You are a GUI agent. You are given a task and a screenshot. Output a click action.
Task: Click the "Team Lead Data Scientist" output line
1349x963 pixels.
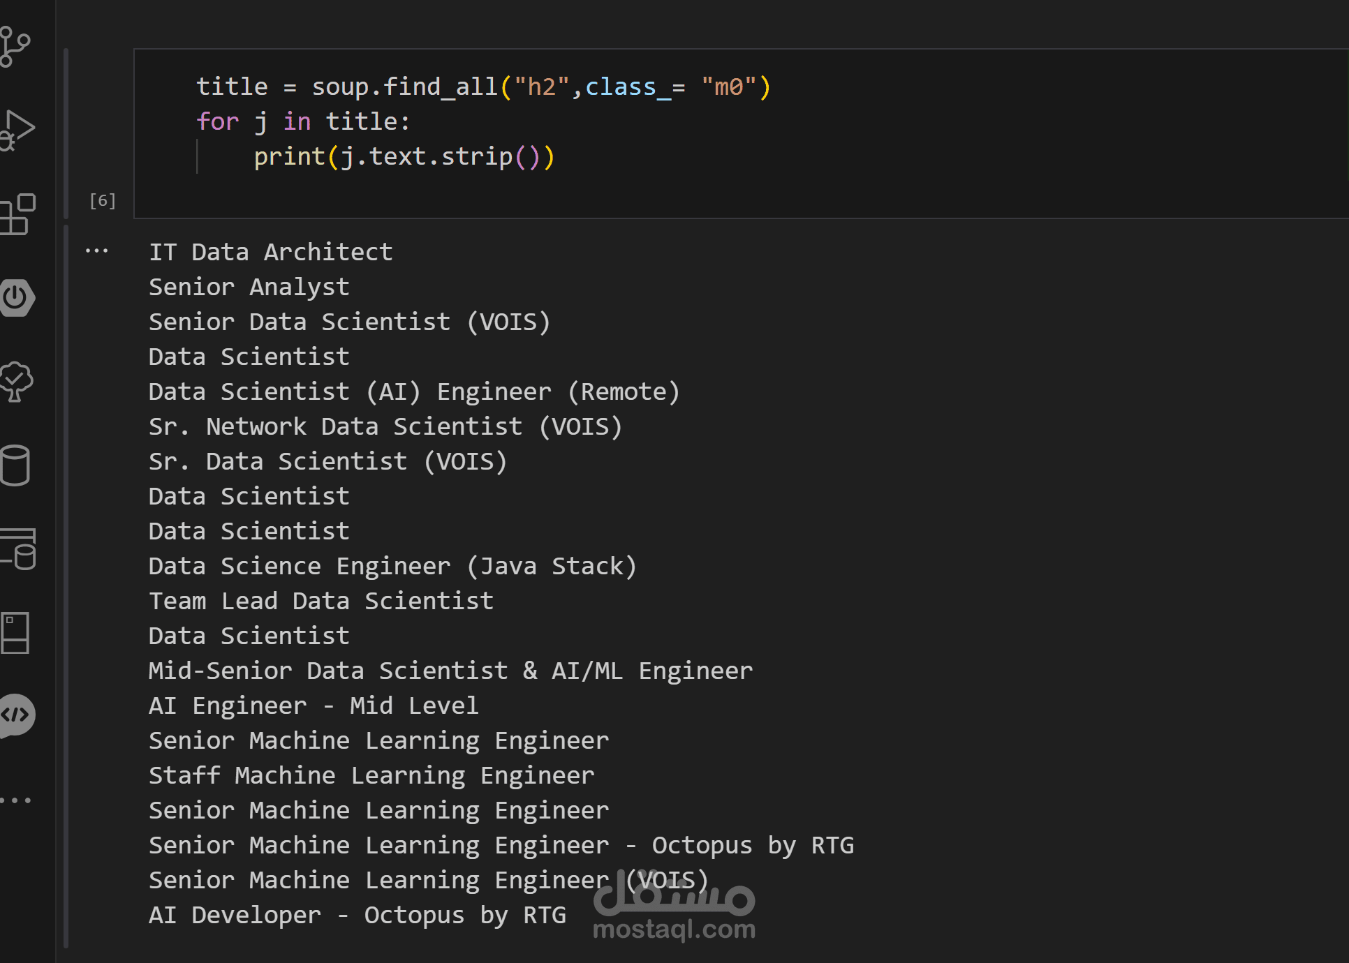321,601
